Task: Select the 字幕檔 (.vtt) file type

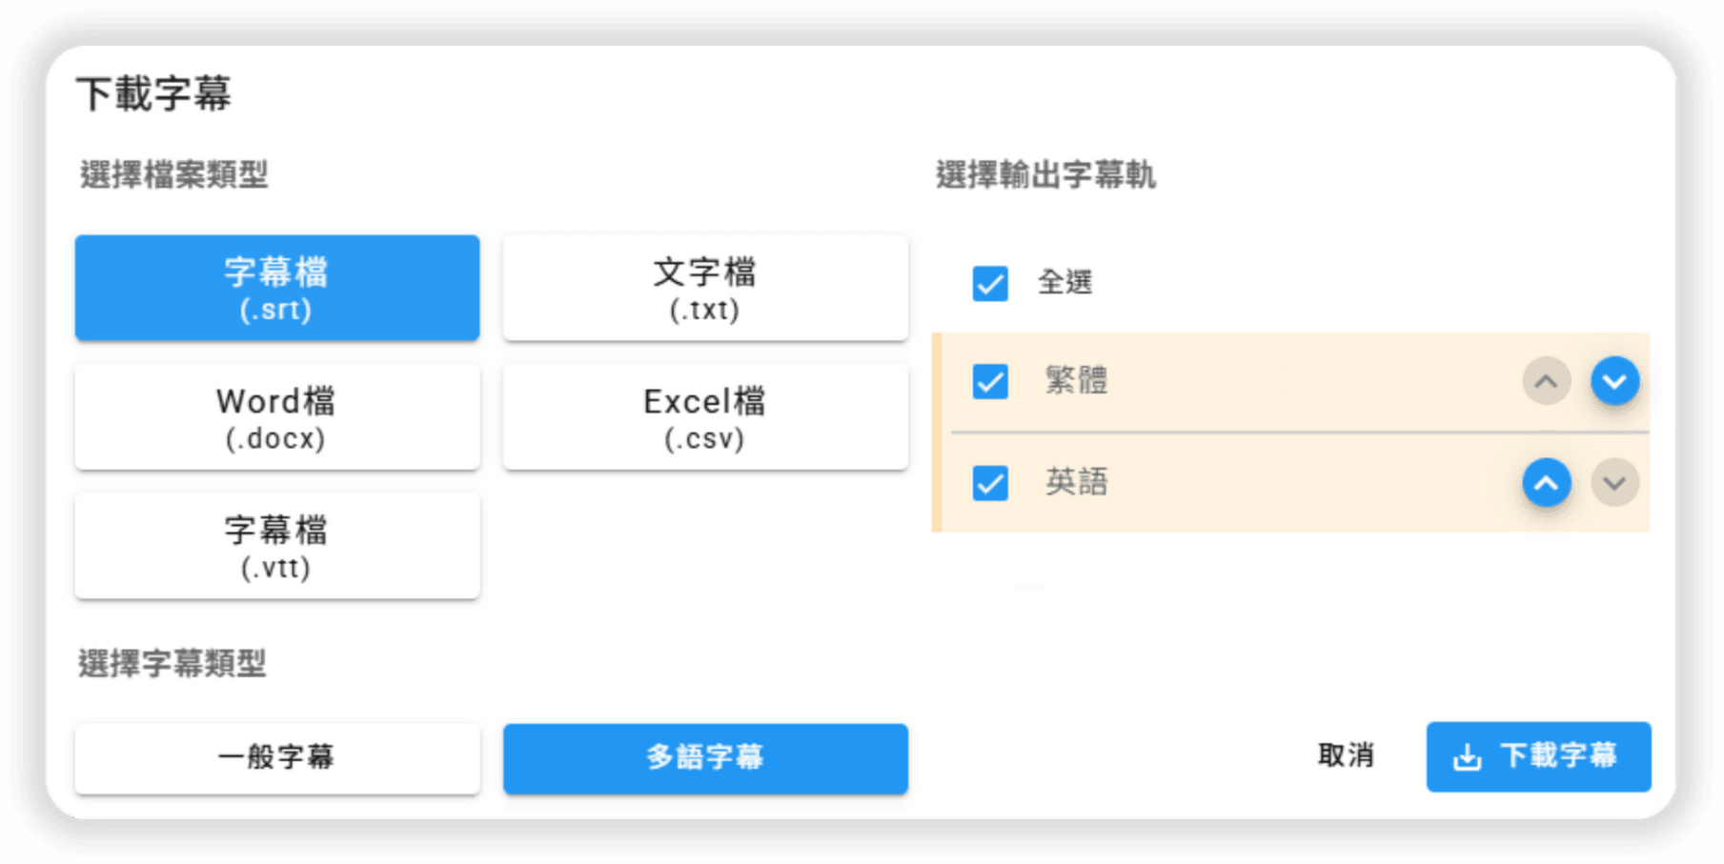Action: [276, 546]
